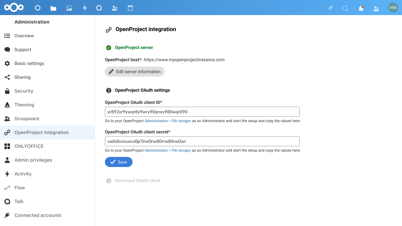Click the Nextcloud logo
402x226 pixels.
tap(14, 8)
